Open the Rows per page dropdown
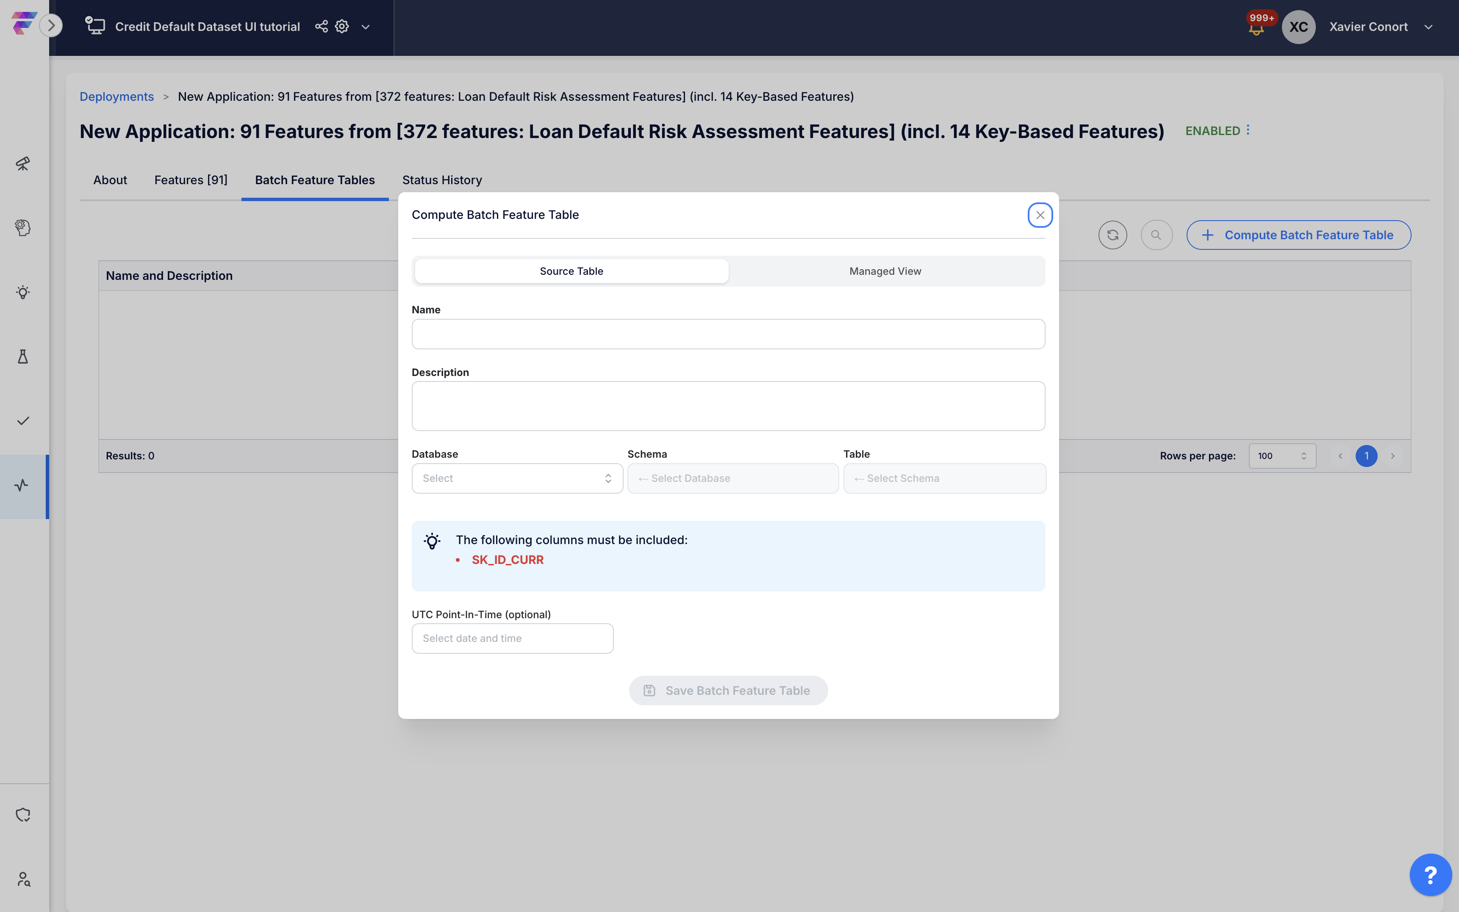Screen dimensions: 1459x912 tap(1281, 456)
